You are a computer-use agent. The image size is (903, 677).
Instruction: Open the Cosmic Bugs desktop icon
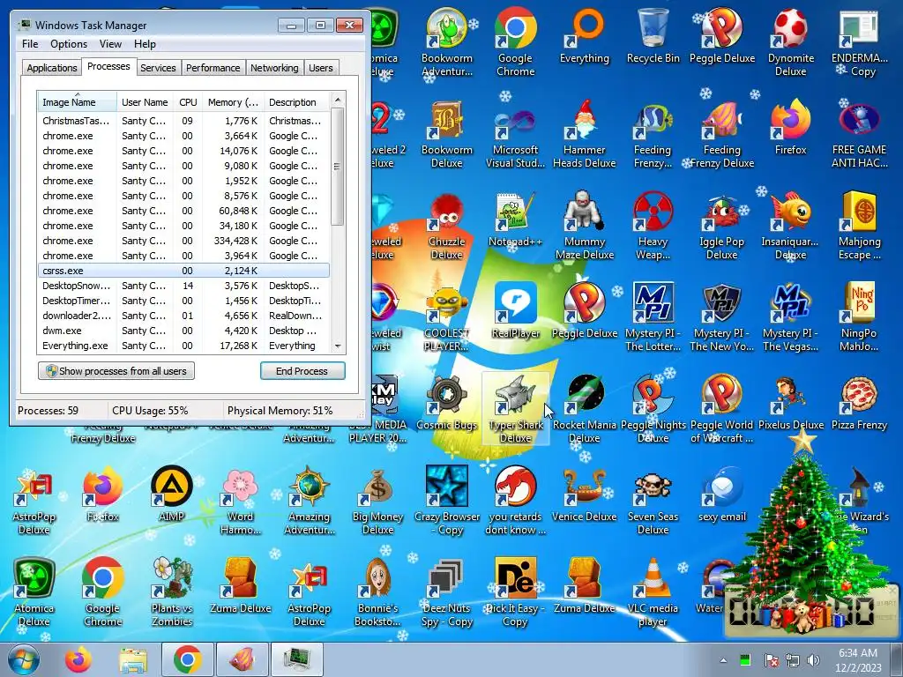[x=447, y=402]
